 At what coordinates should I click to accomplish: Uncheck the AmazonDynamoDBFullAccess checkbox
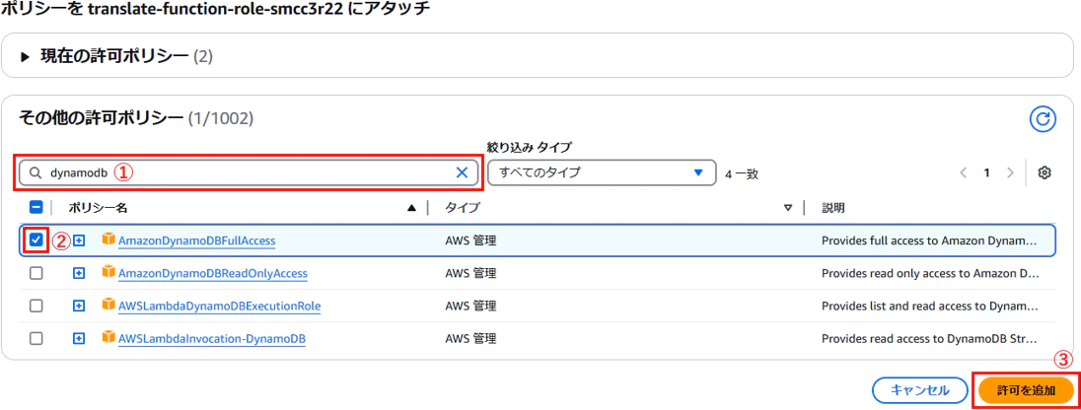(x=36, y=240)
